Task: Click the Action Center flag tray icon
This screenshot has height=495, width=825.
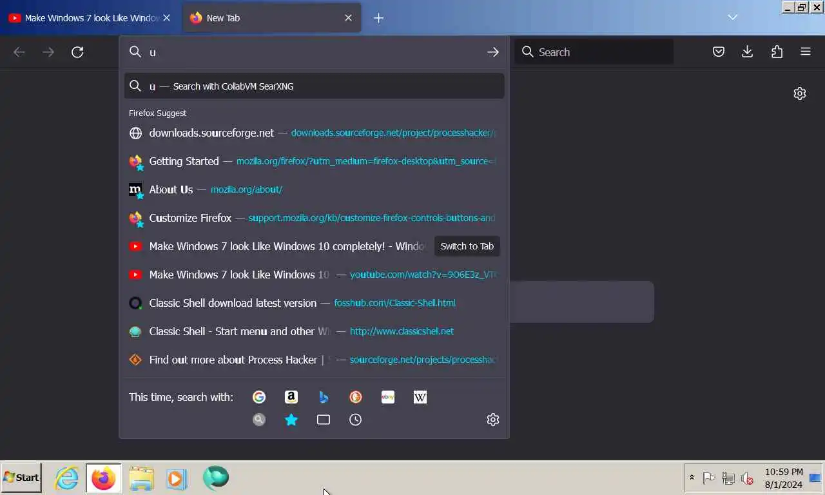Action: (709, 478)
